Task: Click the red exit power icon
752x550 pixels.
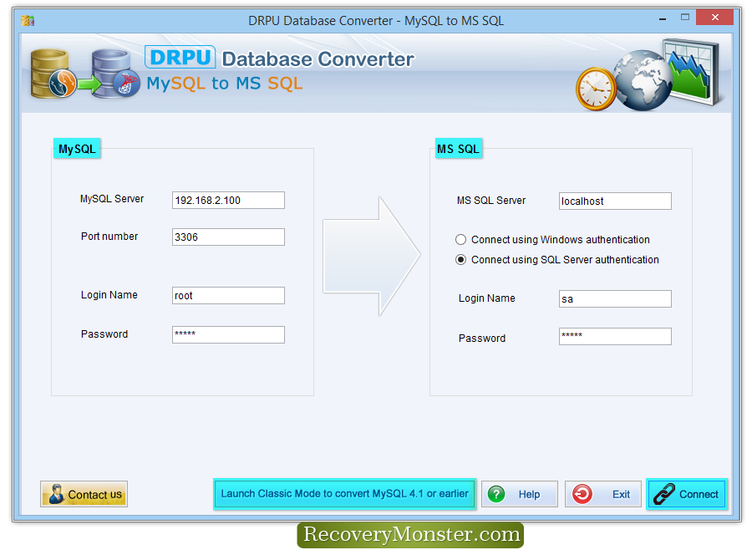Action: (582, 494)
